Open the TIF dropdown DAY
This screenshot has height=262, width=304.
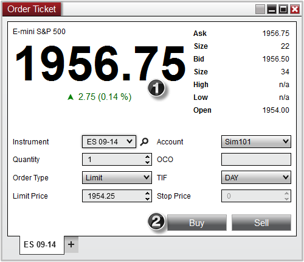[x=256, y=178]
